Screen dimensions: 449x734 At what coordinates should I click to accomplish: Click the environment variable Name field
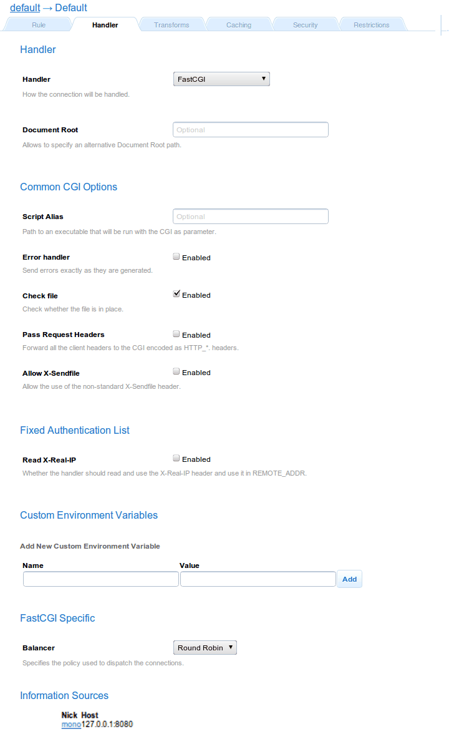101,579
